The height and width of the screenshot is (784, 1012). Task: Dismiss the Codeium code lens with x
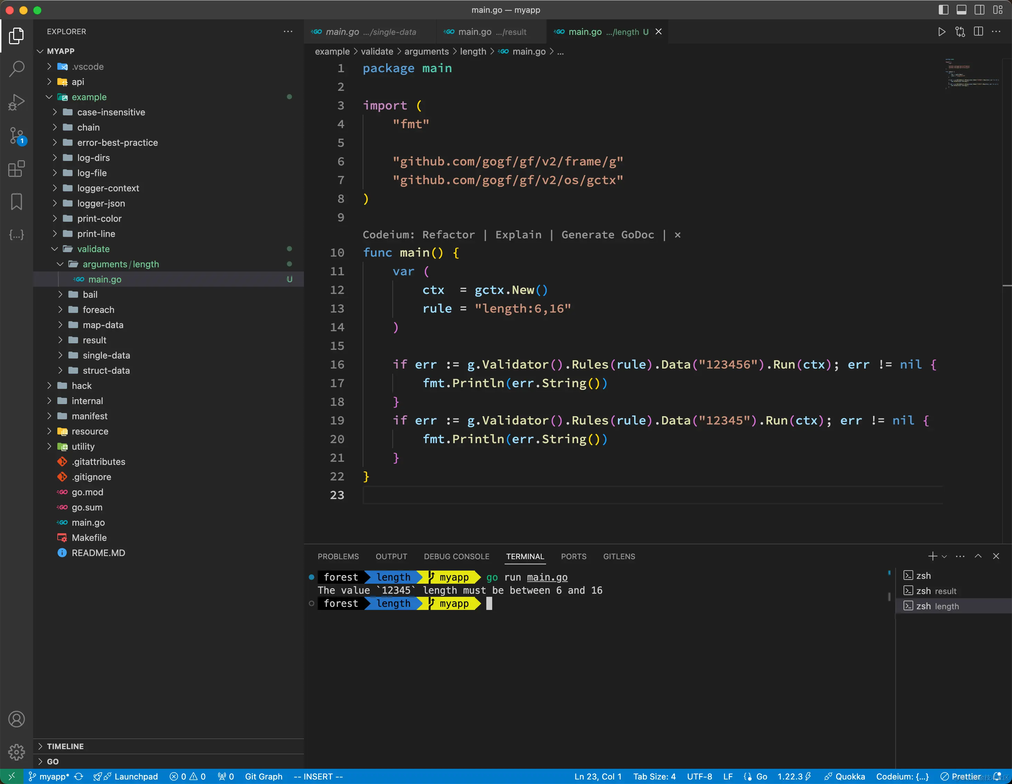pos(677,235)
